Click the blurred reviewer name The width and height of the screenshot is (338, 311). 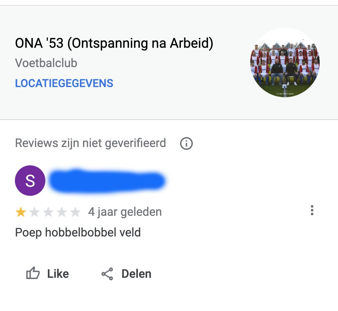coord(107,181)
